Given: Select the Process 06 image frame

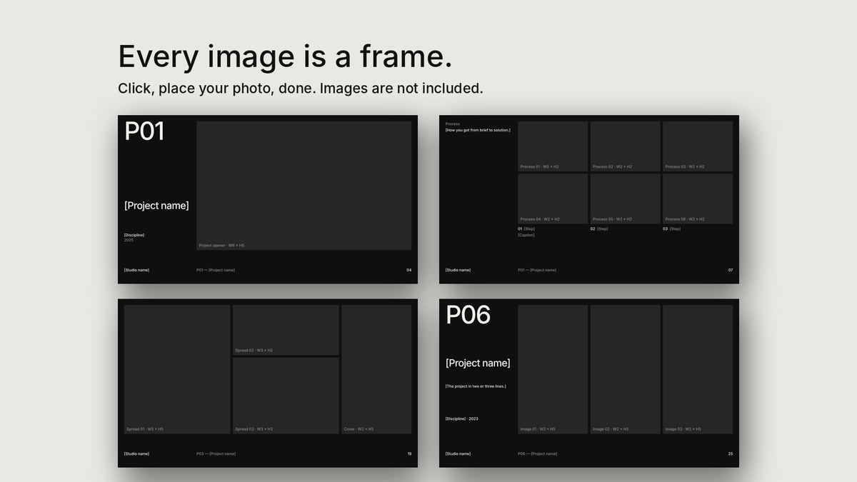Looking at the screenshot, I should coord(698,199).
